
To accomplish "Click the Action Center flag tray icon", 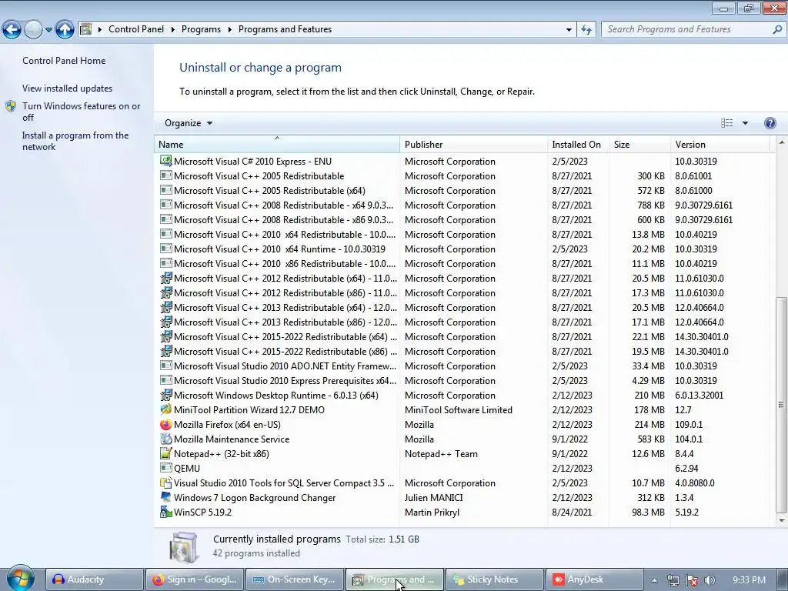I will [692, 580].
